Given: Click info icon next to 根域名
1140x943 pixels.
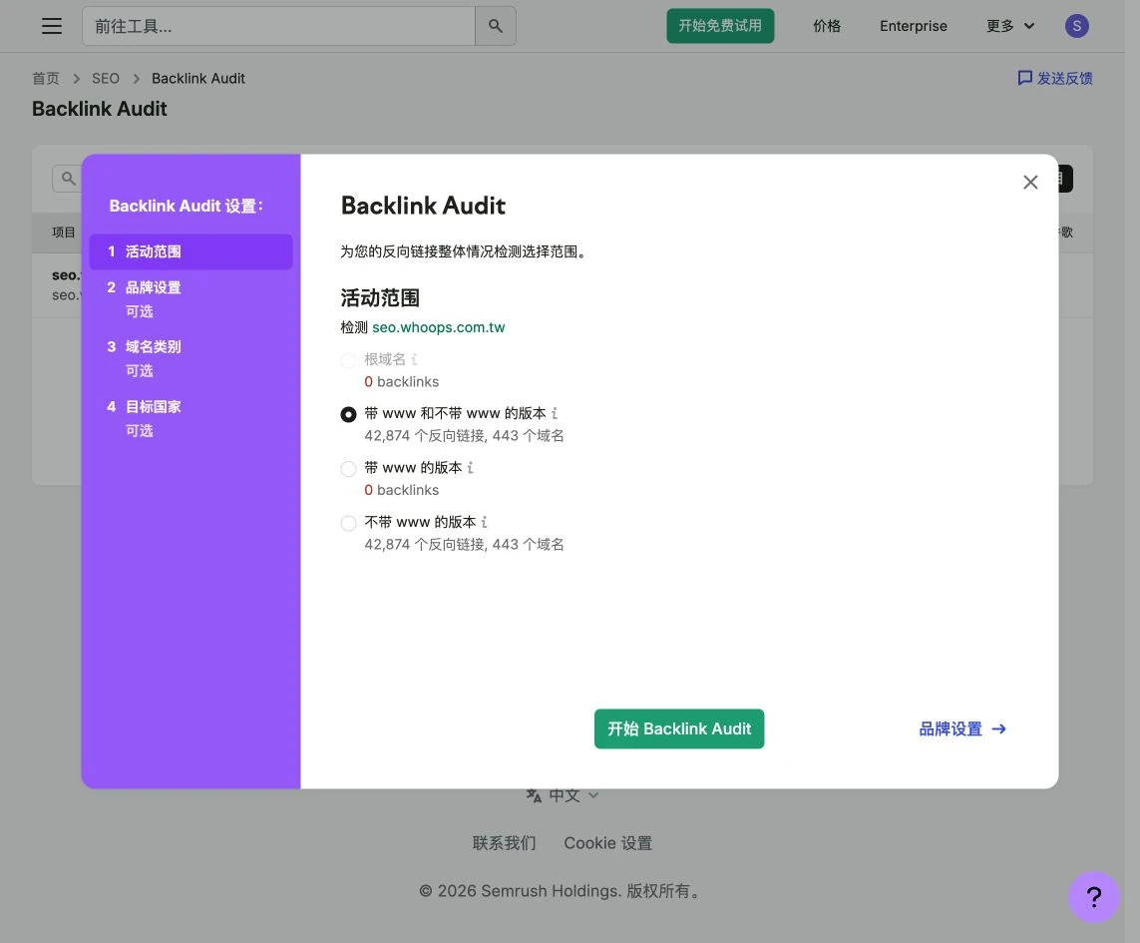Looking at the screenshot, I should coord(415,359).
